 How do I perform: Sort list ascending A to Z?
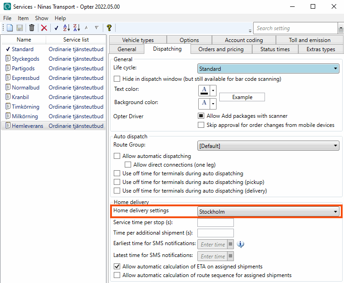66,28
